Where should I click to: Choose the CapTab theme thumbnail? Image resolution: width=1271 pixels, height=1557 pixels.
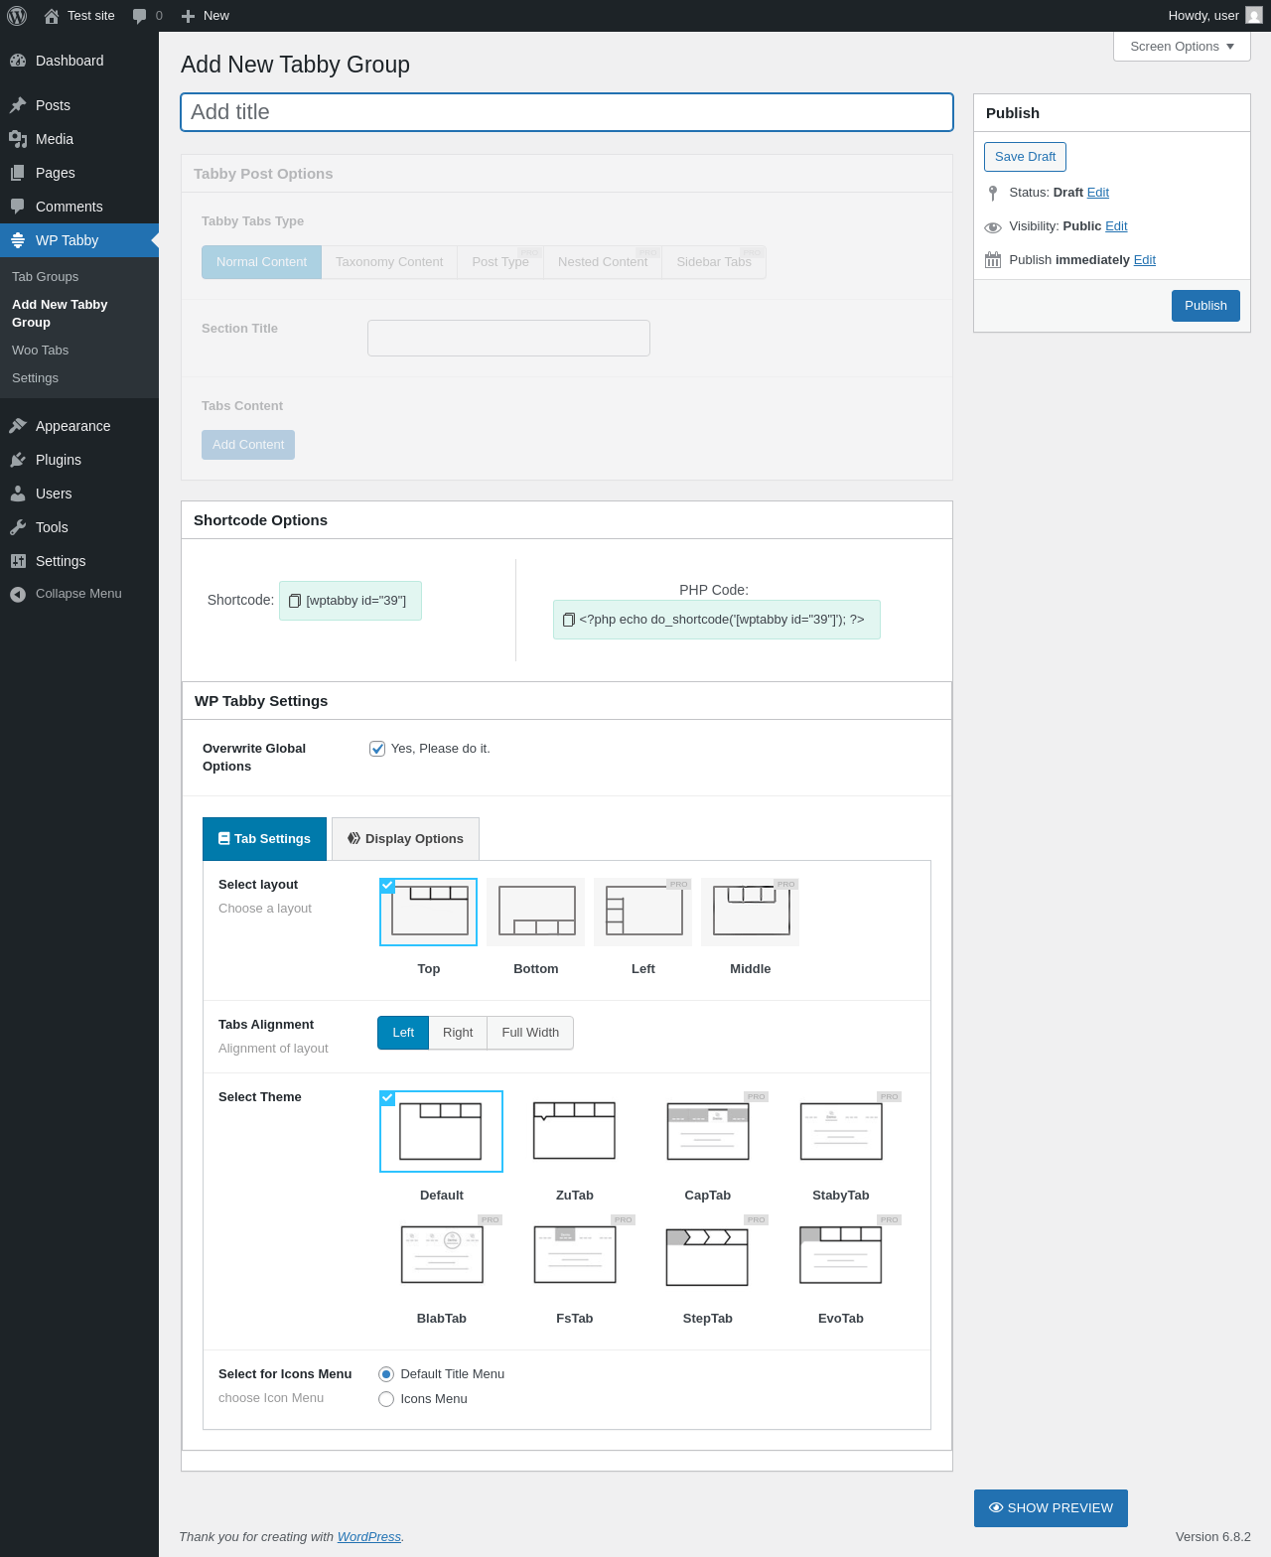point(708,1131)
